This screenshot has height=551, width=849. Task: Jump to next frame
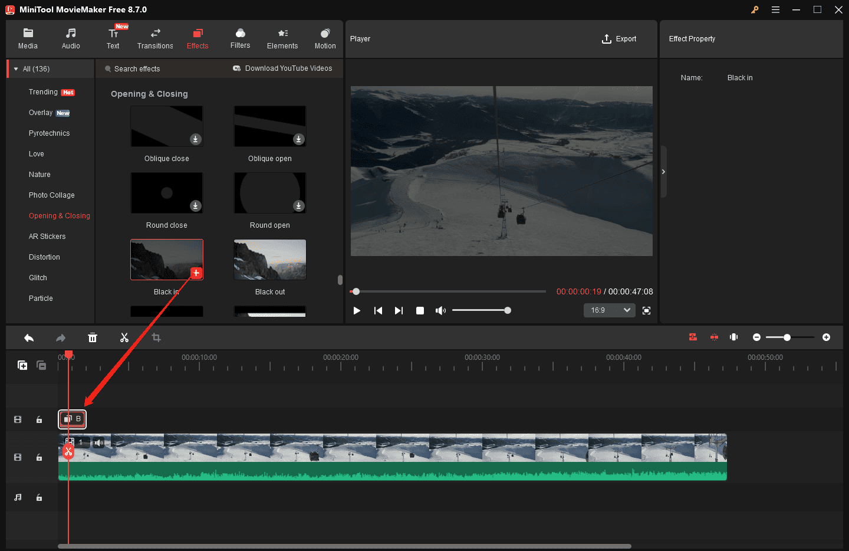coord(399,310)
